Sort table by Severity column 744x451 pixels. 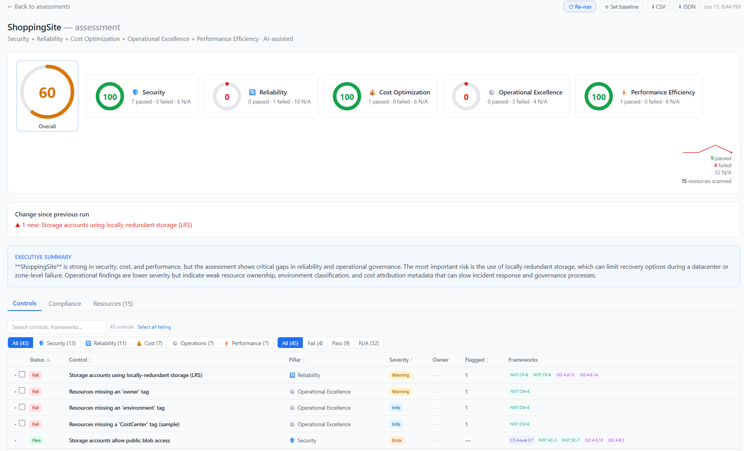[401, 360]
